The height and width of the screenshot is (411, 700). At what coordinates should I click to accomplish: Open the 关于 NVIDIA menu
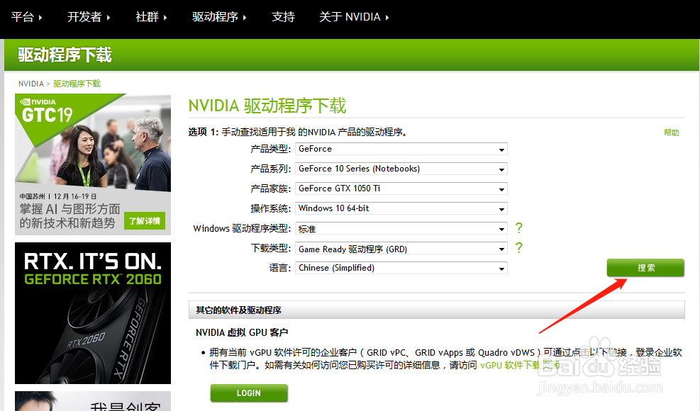pyautogui.click(x=354, y=17)
